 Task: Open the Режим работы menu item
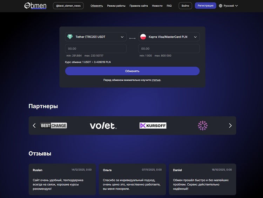click(x=116, y=6)
